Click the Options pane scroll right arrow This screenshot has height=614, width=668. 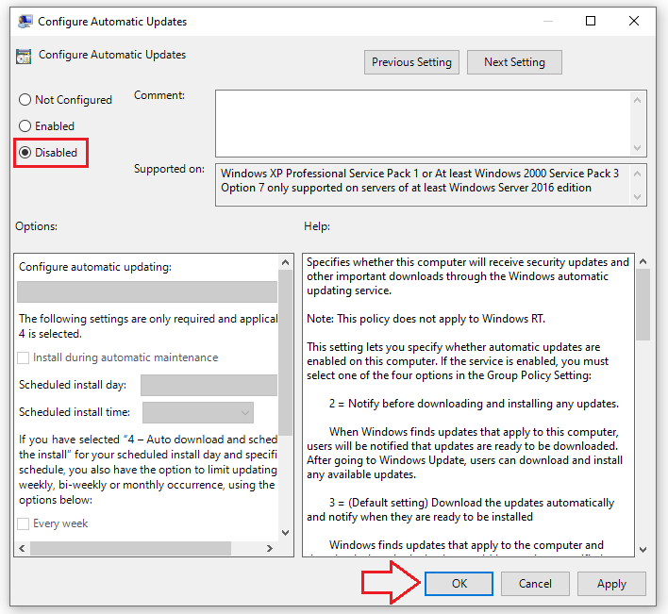269,548
